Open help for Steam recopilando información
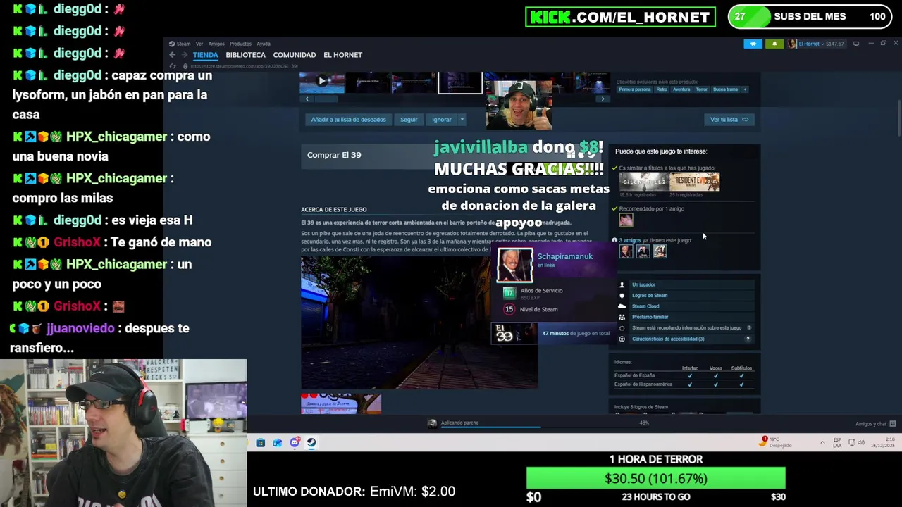The width and height of the screenshot is (902, 507). [749, 328]
